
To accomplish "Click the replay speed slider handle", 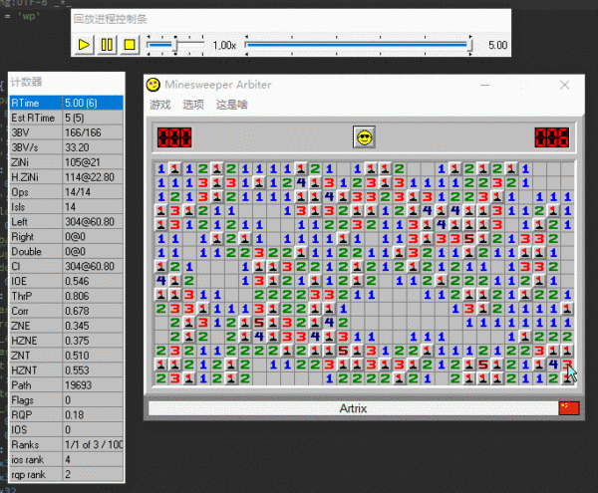I will tap(175, 46).
